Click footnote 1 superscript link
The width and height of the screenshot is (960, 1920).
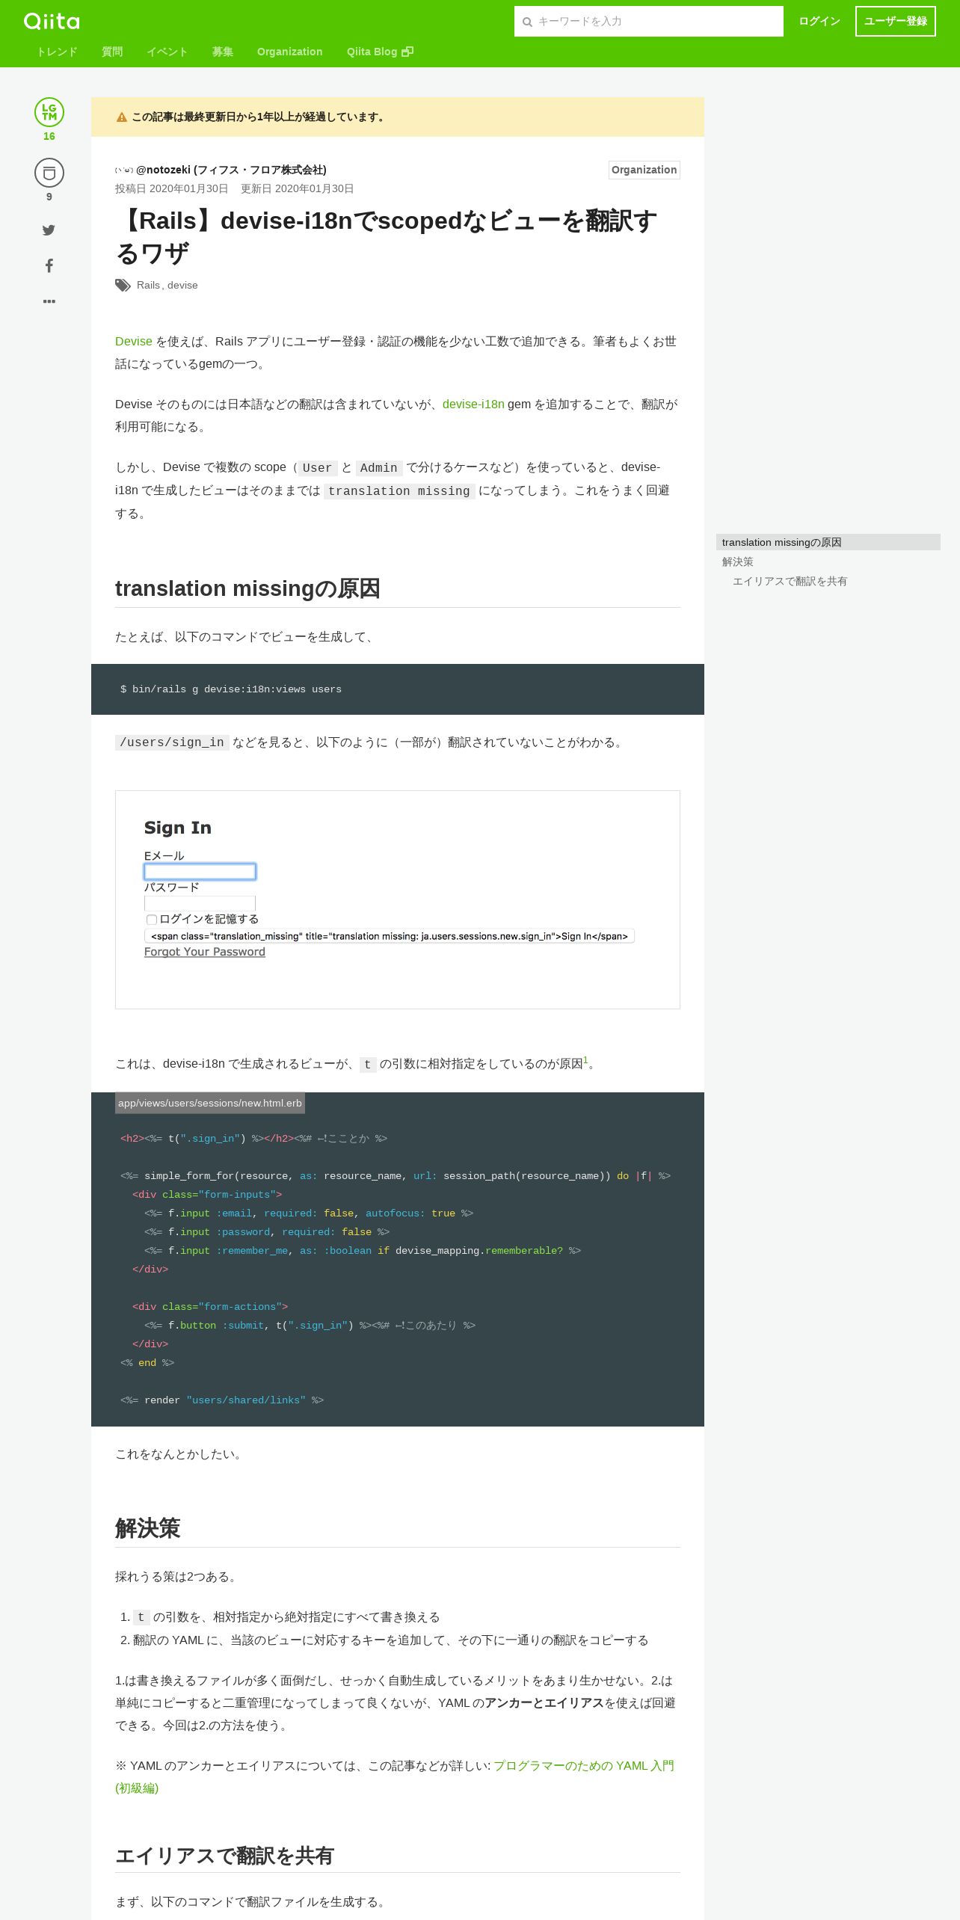pyautogui.click(x=585, y=1060)
